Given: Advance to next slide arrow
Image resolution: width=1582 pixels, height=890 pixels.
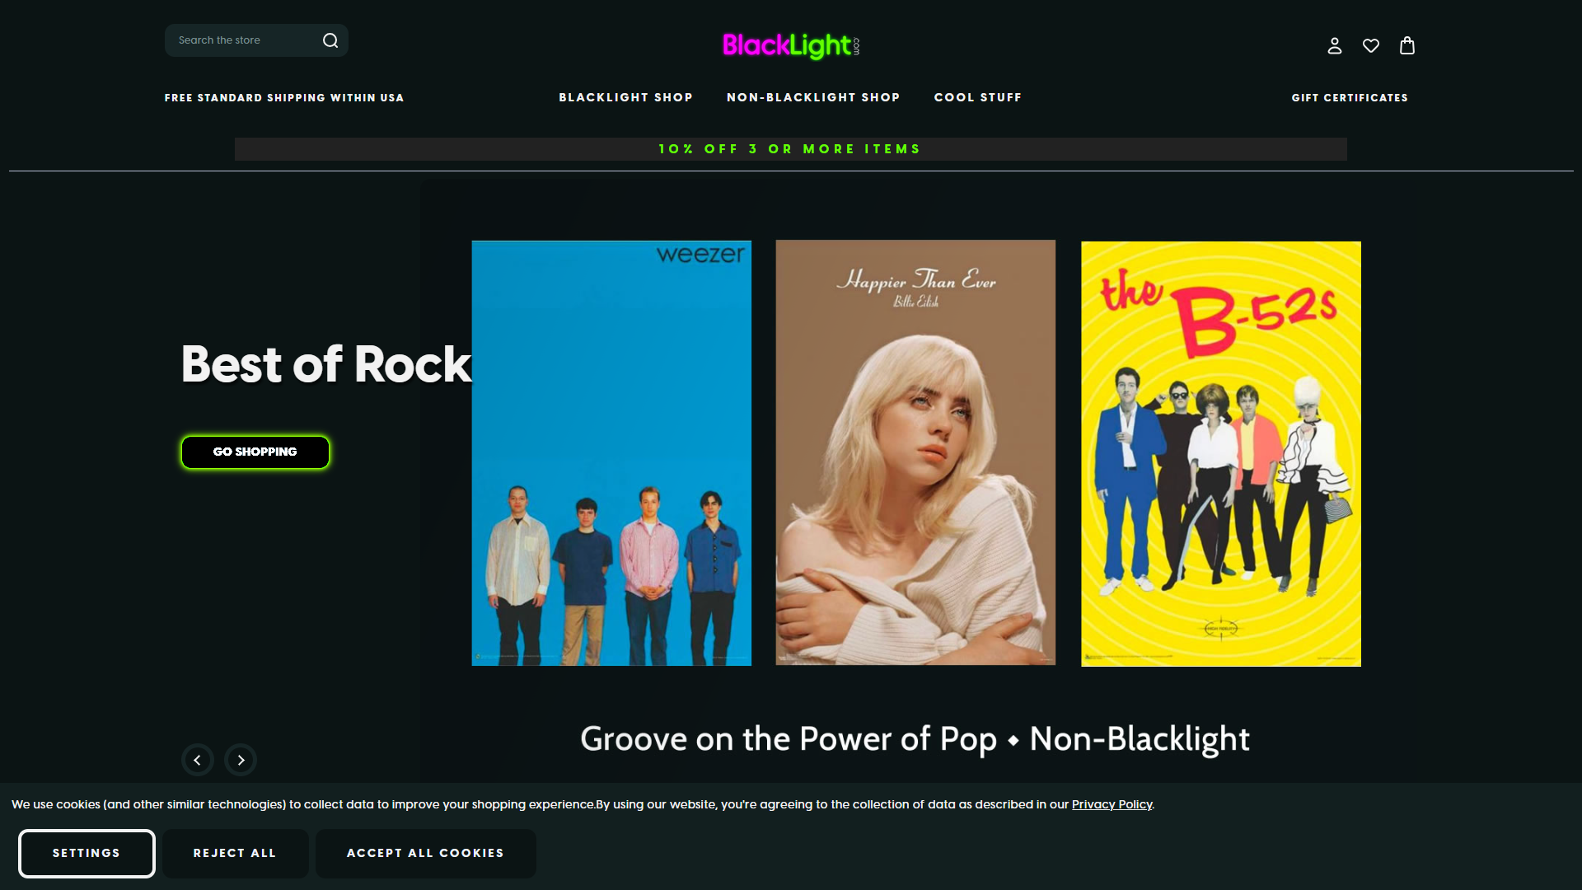Looking at the screenshot, I should pos(241,760).
